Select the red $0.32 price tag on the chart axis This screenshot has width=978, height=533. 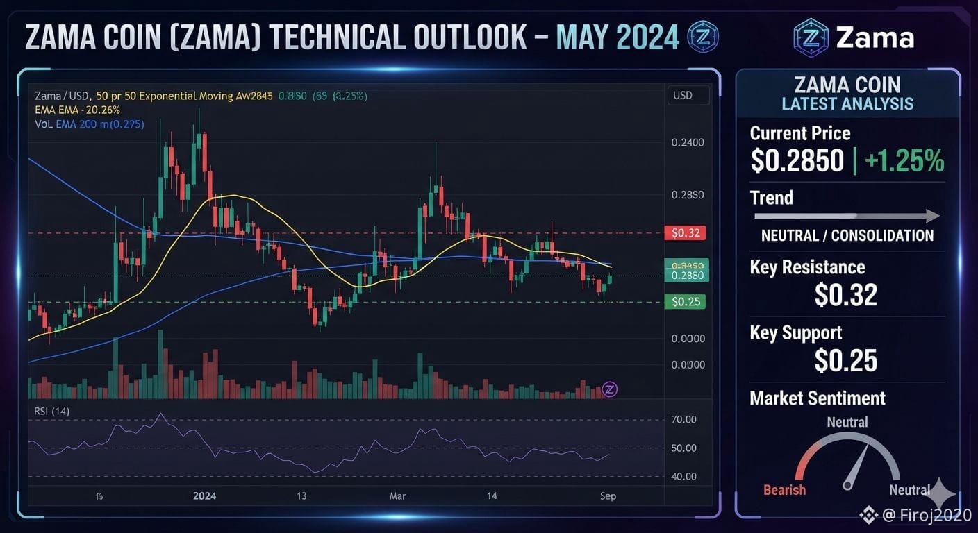point(685,233)
